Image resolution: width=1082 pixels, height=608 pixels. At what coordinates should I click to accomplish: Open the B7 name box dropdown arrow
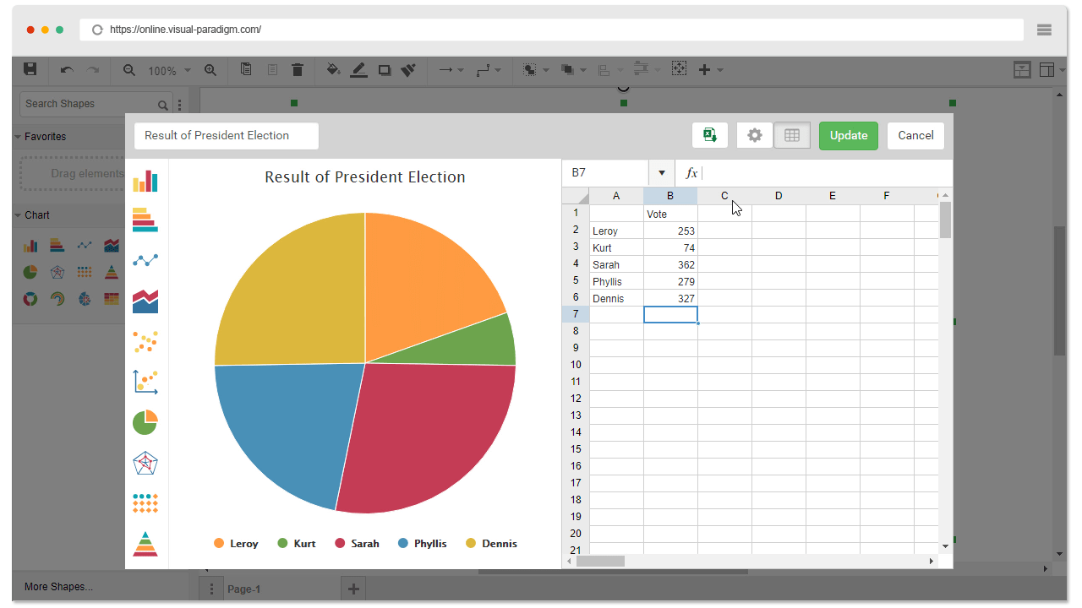pyautogui.click(x=662, y=173)
